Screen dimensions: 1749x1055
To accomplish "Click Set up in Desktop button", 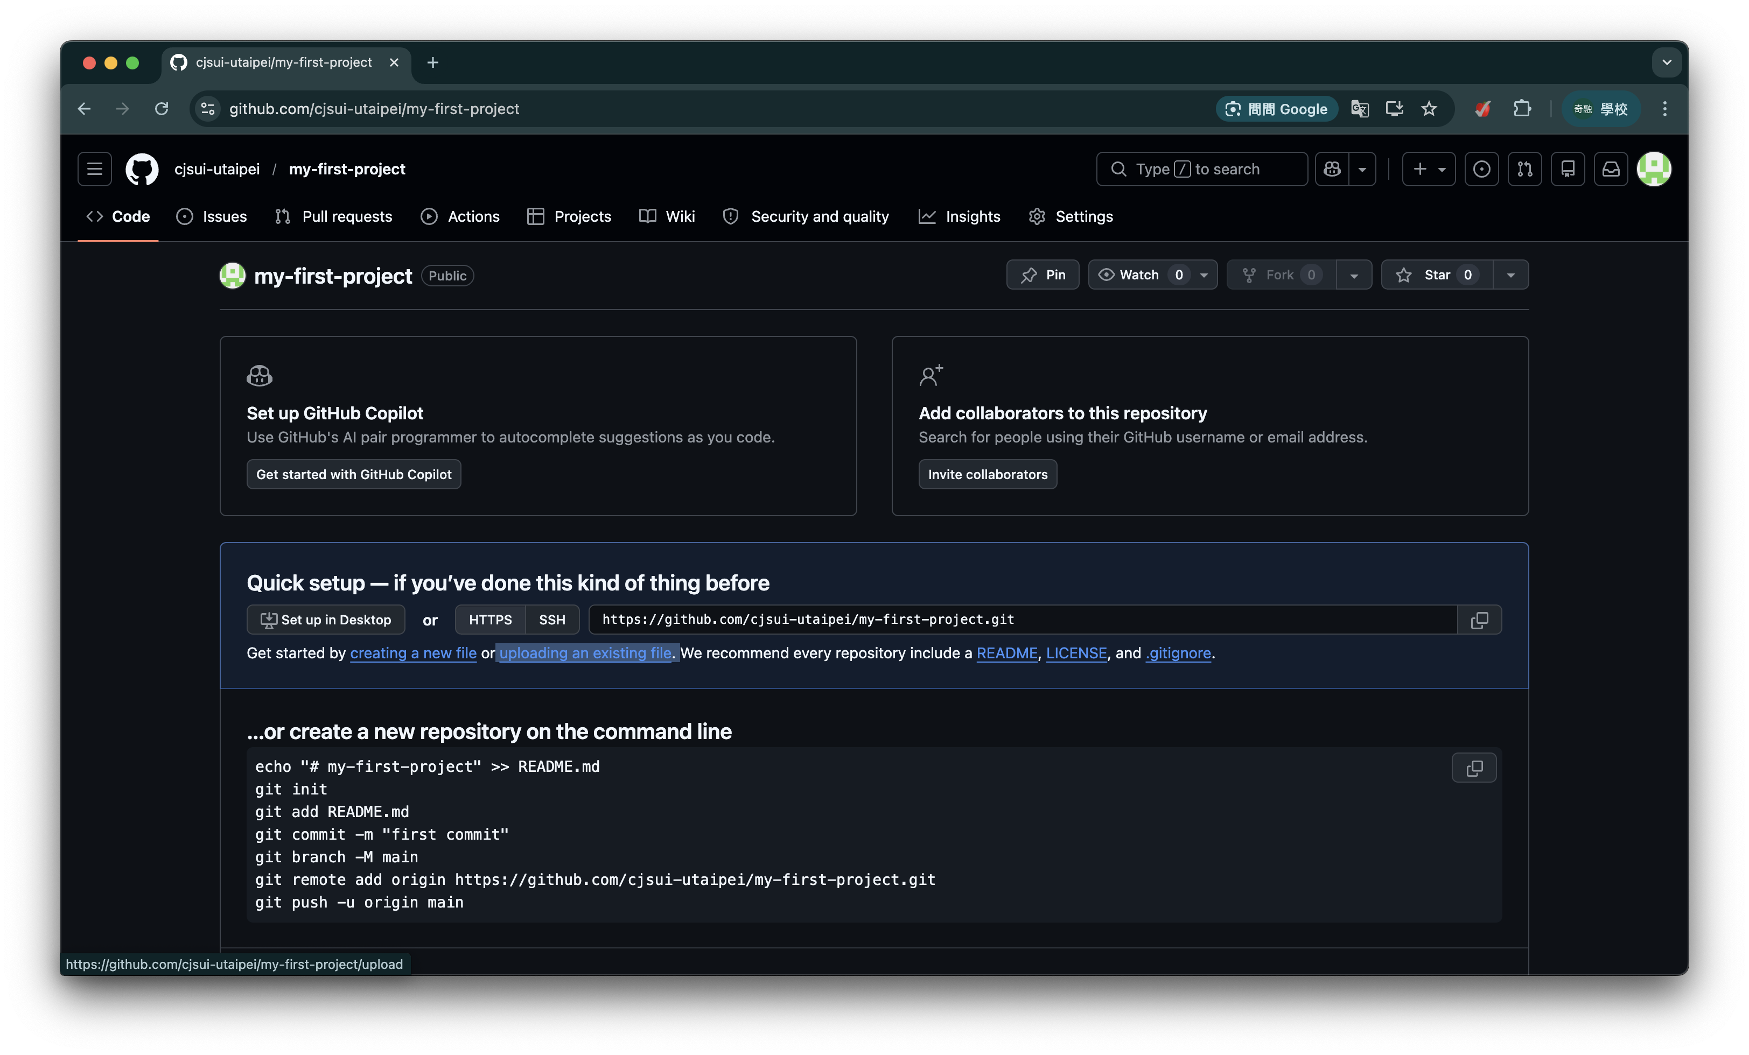I will coord(326,620).
